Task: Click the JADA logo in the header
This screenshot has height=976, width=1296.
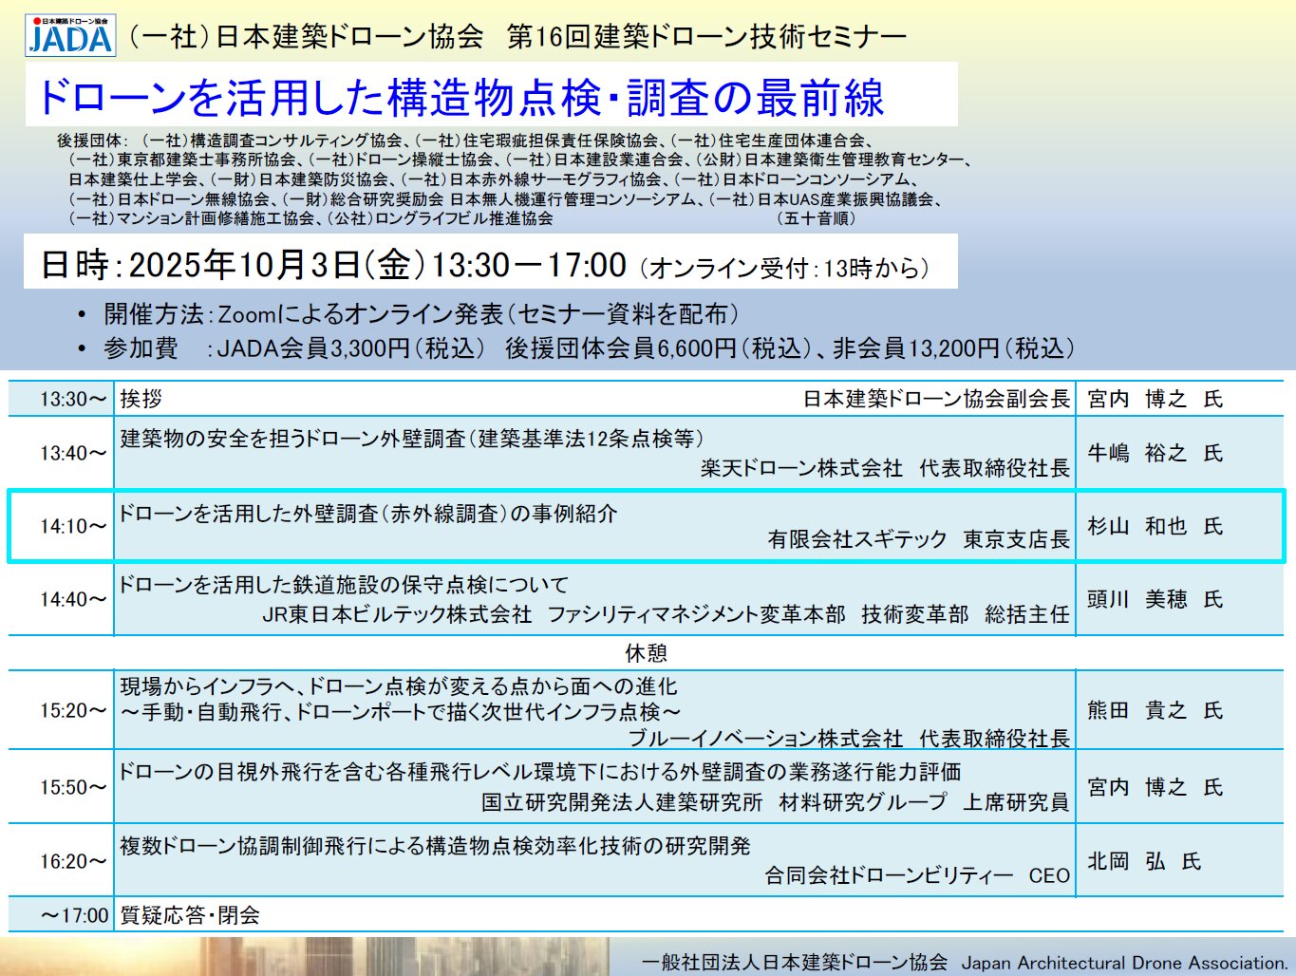Action: (x=70, y=35)
